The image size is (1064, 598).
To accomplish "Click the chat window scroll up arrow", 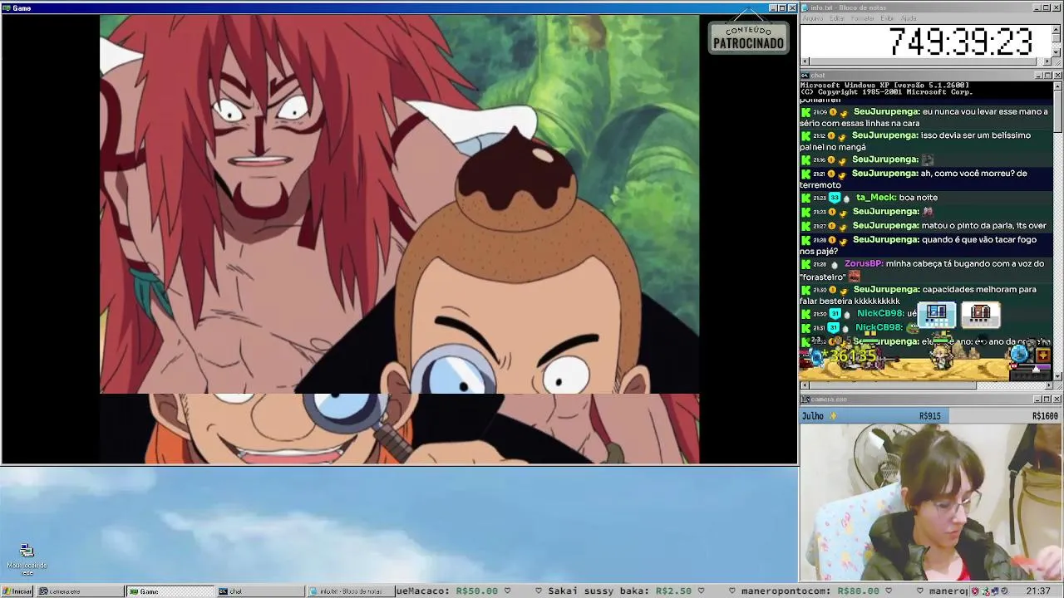I will pos(1057,86).
